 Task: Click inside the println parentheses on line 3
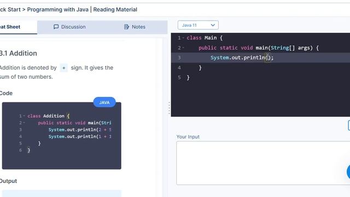click(267, 57)
